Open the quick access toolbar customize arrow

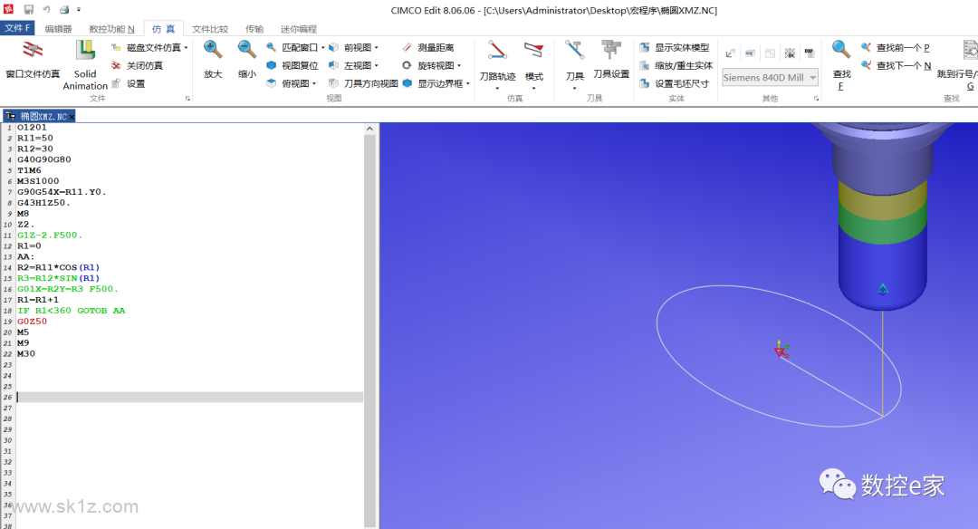point(79,9)
